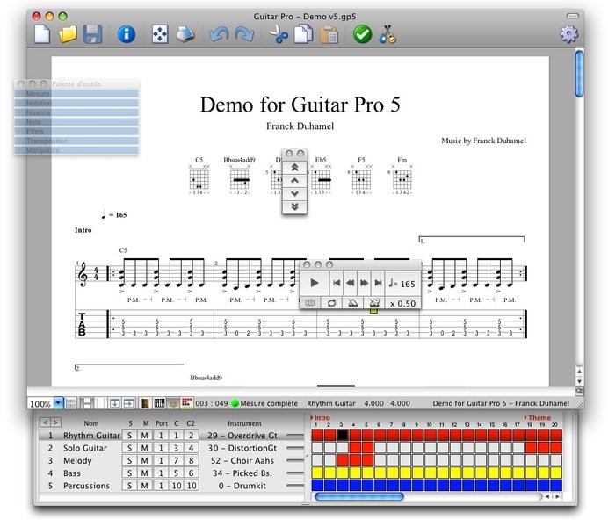
Task: Click the previous '<' button above the track list
Action: click(46, 422)
